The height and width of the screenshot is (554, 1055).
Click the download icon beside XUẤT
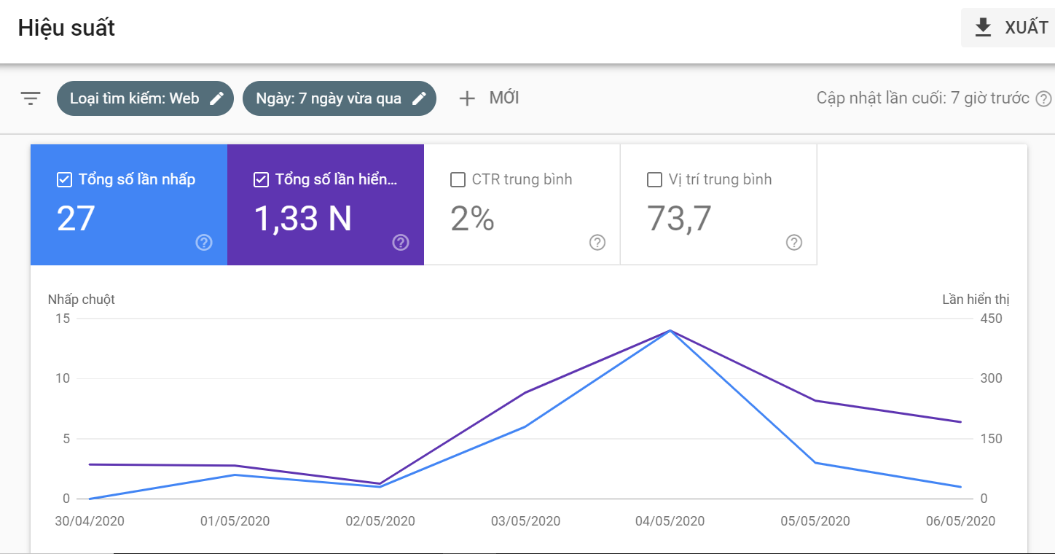pyautogui.click(x=984, y=28)
